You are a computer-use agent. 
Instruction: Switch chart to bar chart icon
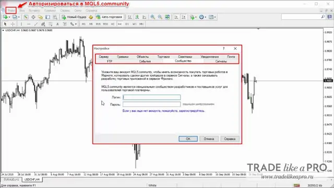[x=129, y=17]
